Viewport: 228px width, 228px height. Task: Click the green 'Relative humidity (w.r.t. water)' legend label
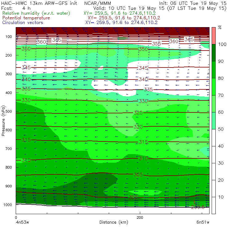coord(36,13)
